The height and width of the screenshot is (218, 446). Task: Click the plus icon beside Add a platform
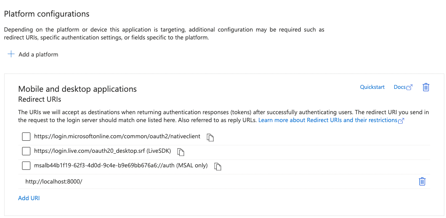[x=11, y=54]
